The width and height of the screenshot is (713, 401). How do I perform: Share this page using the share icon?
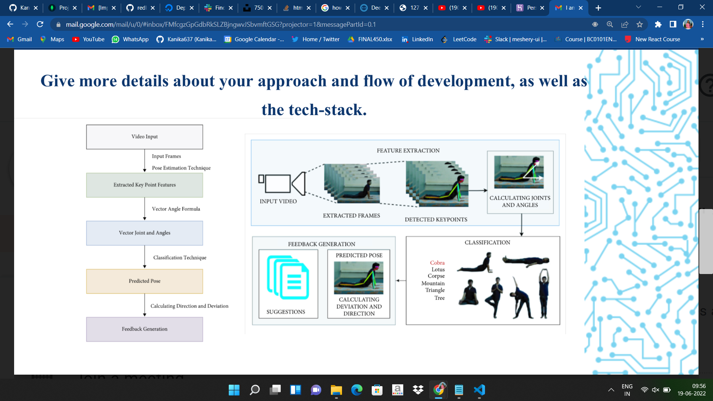pos(625,25)
